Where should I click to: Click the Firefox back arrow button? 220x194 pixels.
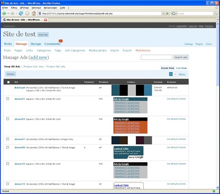coord(4,14)
